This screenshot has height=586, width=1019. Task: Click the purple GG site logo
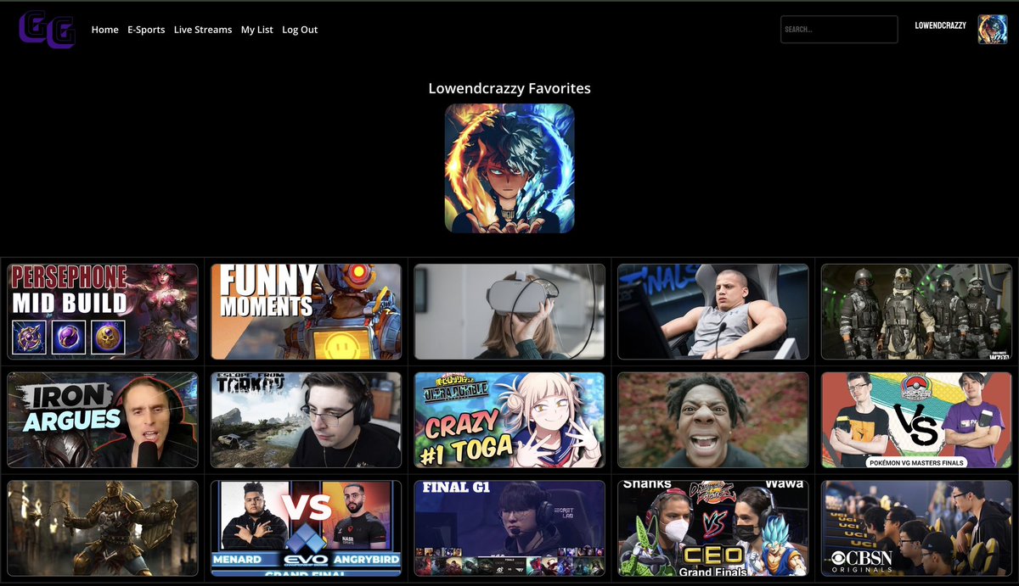(x=48, y=29)
